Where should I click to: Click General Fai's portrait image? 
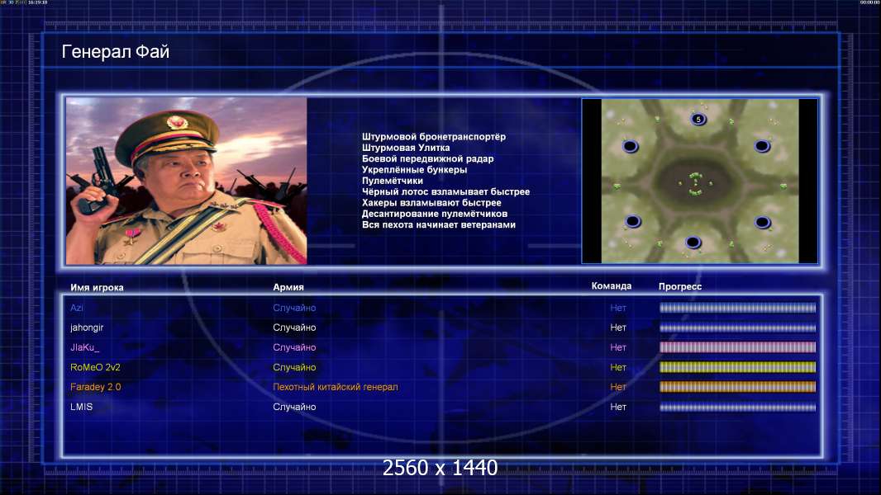pyautogui.click(x=187, y=181)
